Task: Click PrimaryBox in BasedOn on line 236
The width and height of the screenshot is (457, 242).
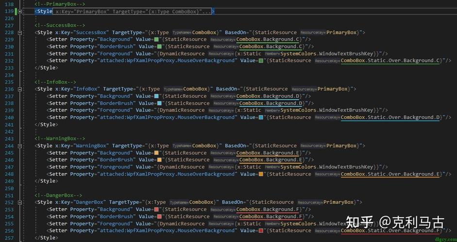Action: click(333, 89)
